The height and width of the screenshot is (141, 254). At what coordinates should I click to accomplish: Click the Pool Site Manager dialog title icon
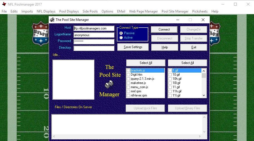point(52,20)
